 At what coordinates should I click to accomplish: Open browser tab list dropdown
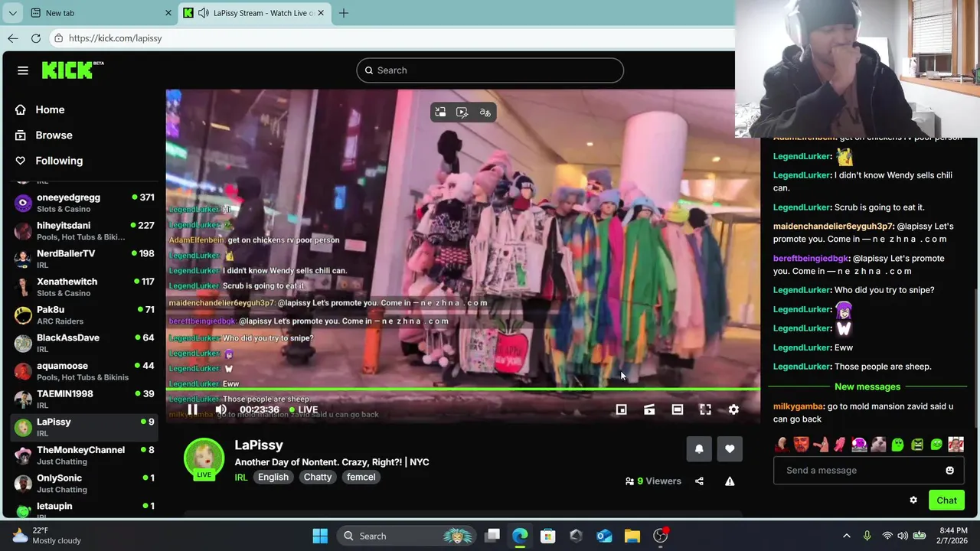(12, 13)
